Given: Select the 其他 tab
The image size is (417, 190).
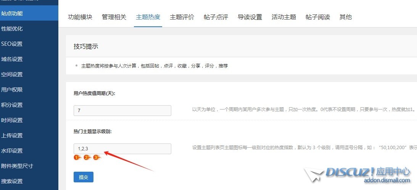Looking at the screenshot, I should pyautogui.click(x=346, y=17).
